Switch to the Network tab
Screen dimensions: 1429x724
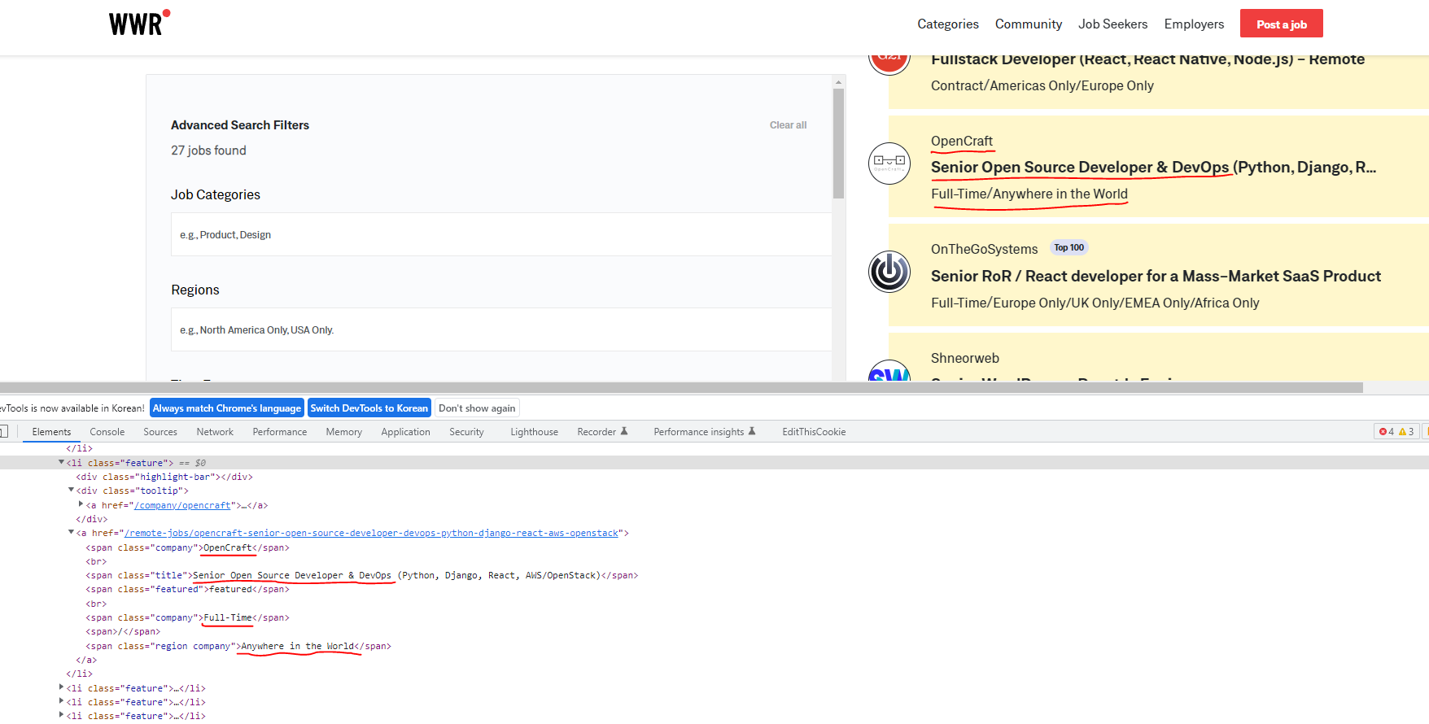[215, 432]
